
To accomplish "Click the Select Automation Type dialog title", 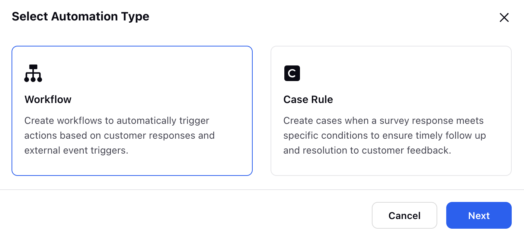I will coord(80,17).
